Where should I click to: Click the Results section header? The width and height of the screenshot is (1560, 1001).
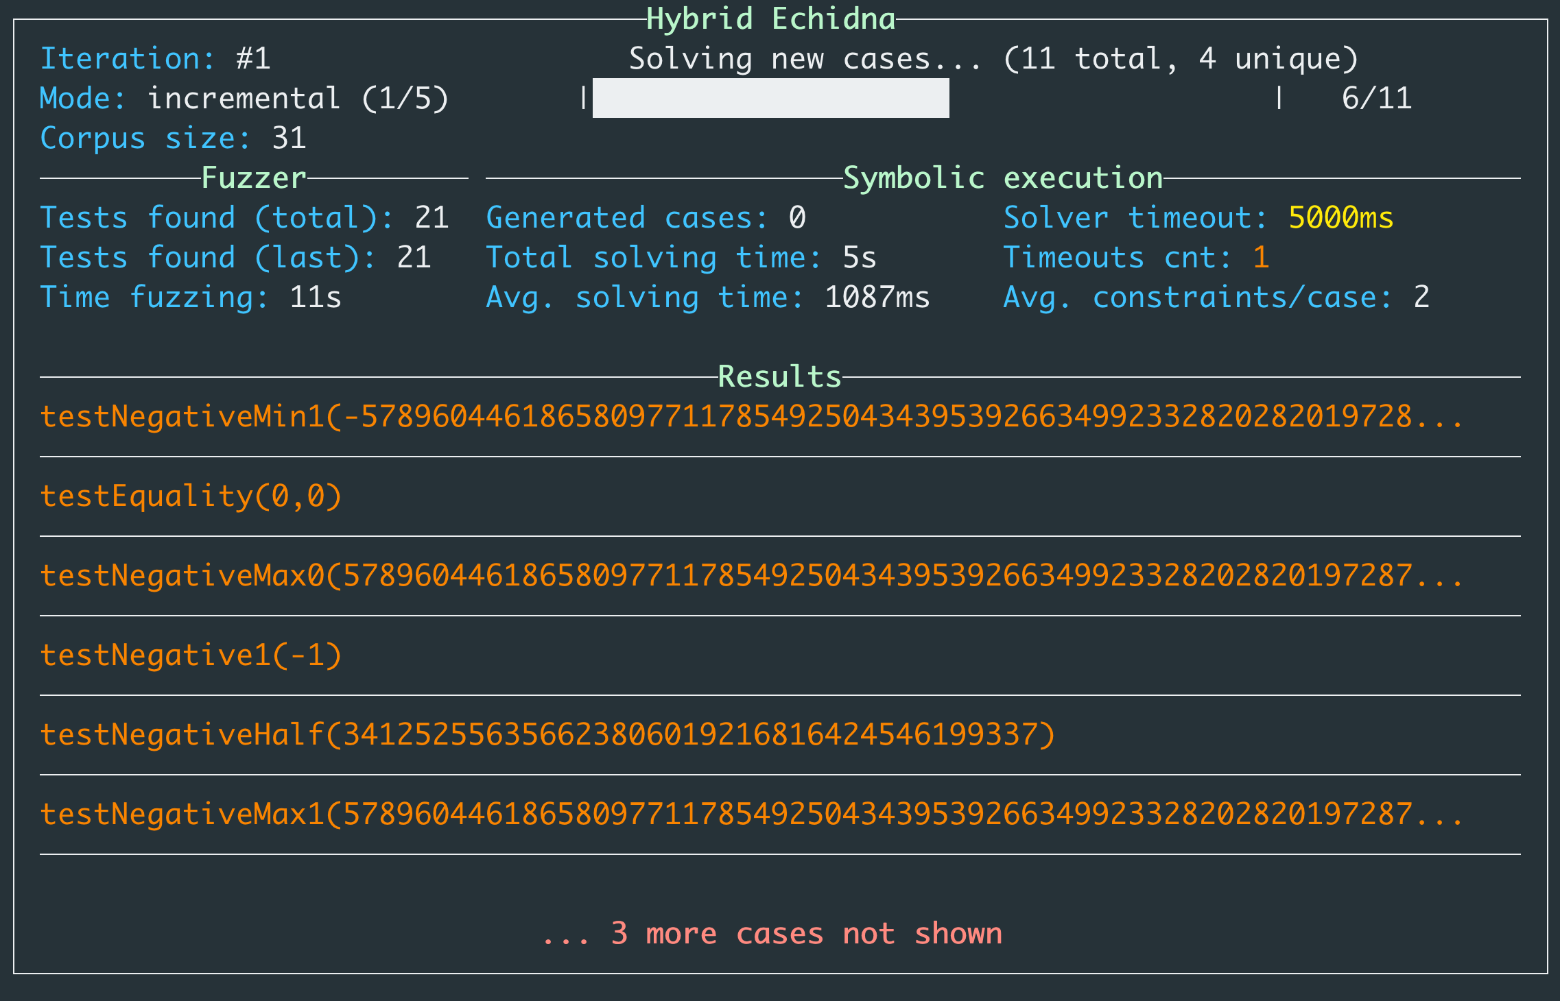click(x=779, y=377)
